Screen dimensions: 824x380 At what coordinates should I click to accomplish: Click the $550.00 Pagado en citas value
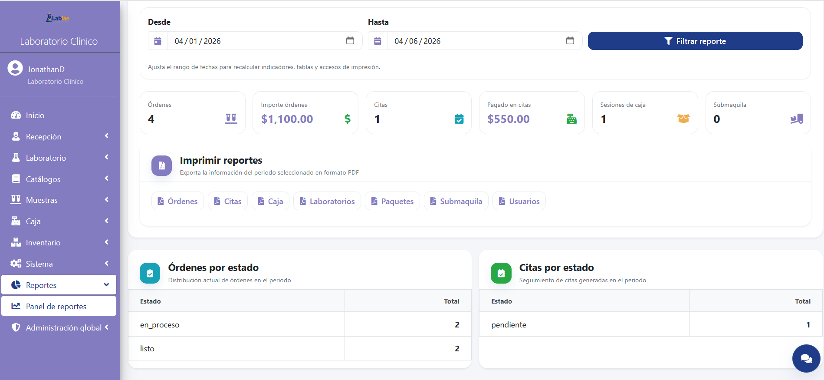click(x=509, y=119)
